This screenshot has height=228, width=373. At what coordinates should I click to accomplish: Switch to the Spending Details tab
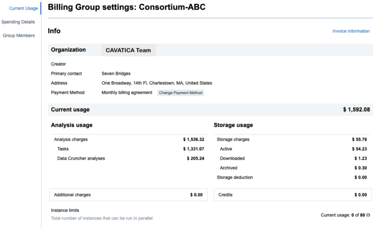[18, 22]
